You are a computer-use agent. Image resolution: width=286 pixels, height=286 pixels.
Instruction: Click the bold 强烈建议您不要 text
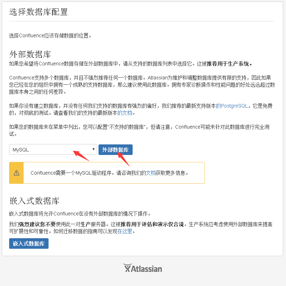pyautogui.click(x=37, y=224)
